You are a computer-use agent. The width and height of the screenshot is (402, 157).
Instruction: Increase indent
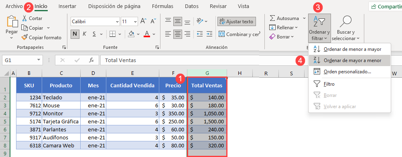(x=209, y=34)
